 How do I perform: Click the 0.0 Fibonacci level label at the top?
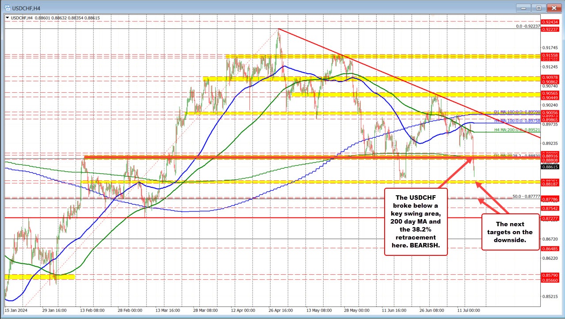point(528,27)
